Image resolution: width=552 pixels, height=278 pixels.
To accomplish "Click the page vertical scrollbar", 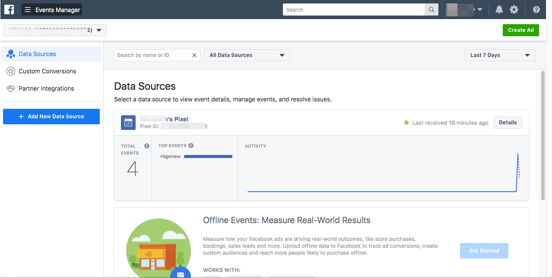I will coord(543,136).
